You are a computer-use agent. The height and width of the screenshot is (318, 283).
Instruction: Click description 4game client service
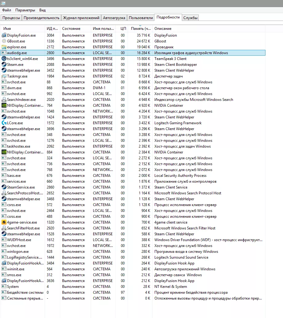171,222
